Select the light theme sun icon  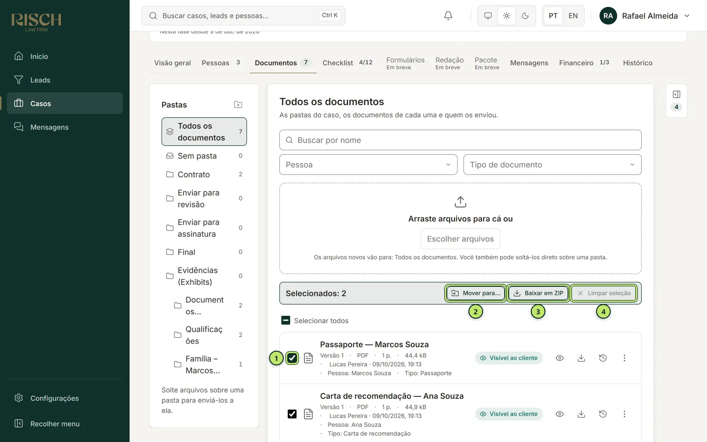coord(507,16)
